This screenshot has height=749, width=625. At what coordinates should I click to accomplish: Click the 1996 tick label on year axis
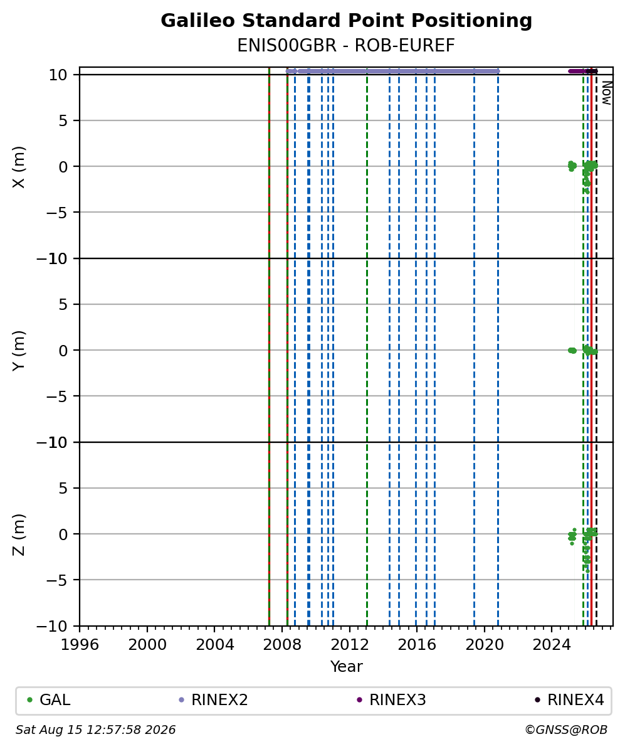click(80, 645)
